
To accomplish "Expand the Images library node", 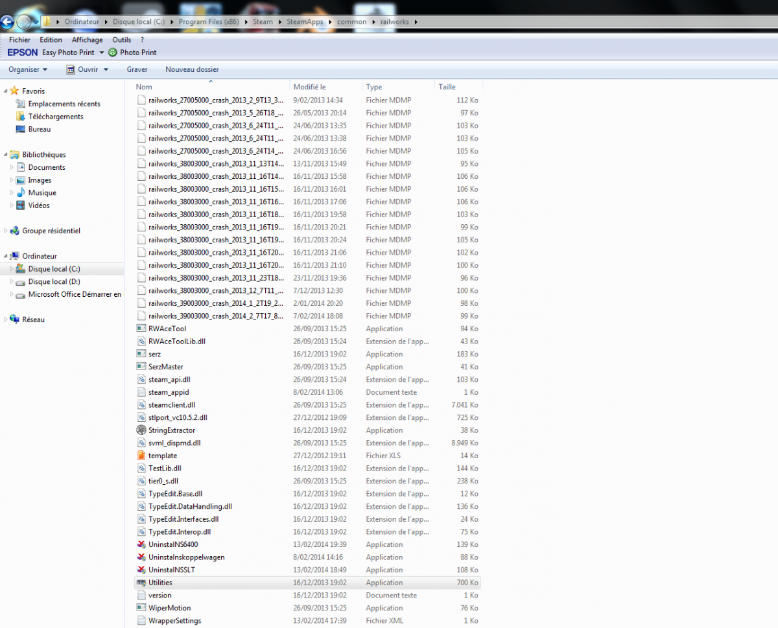I will [12, 180].
